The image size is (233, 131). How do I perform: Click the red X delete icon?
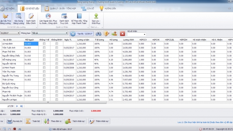tap(122, 34)
